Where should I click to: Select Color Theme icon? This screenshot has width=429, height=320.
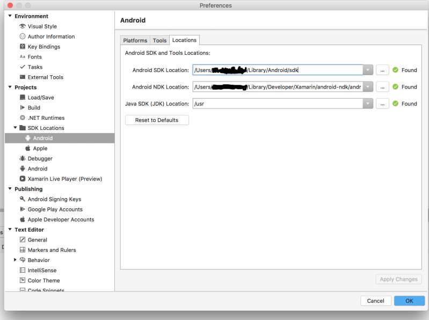click(x=23, y=280)
